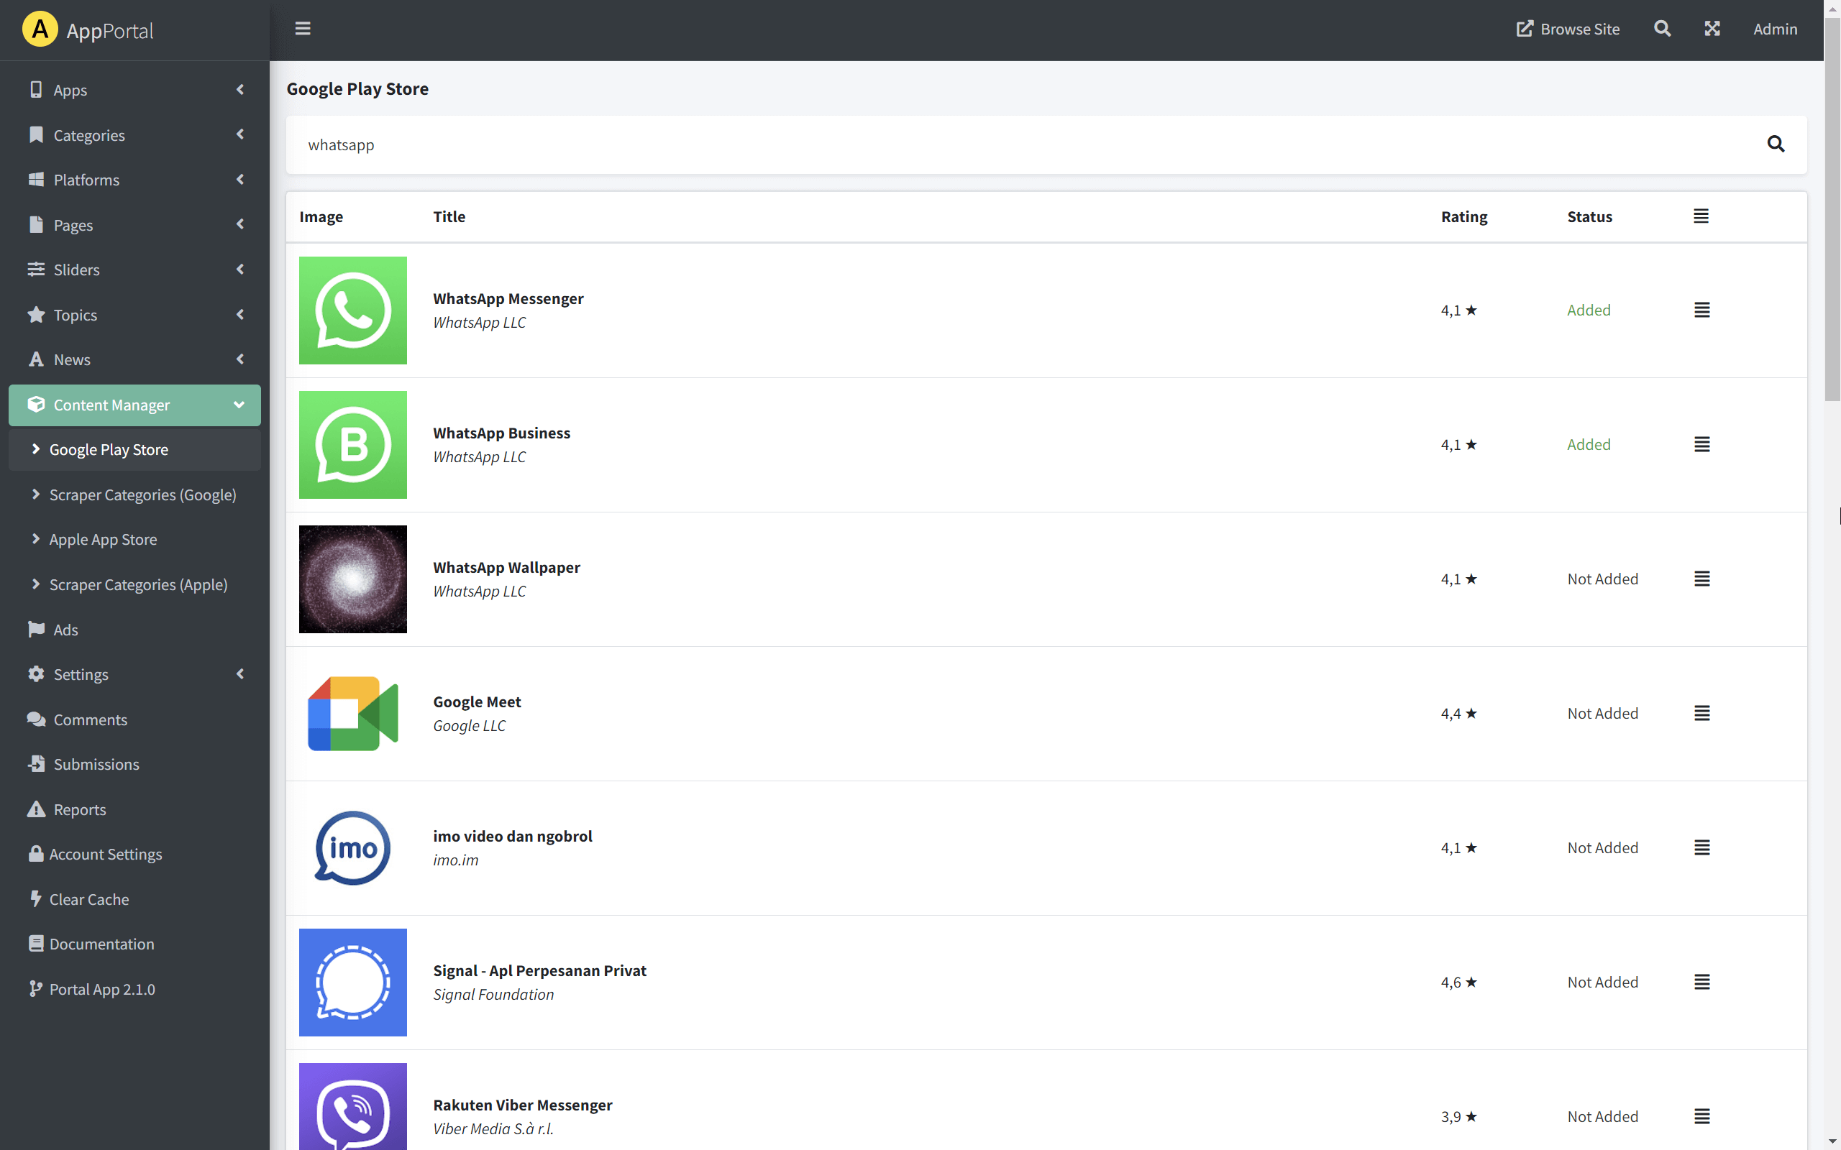Viewport: 1841px width, 1150px height.
Task: Expand the Platforms menu chevron
Action: pos(239,180)
